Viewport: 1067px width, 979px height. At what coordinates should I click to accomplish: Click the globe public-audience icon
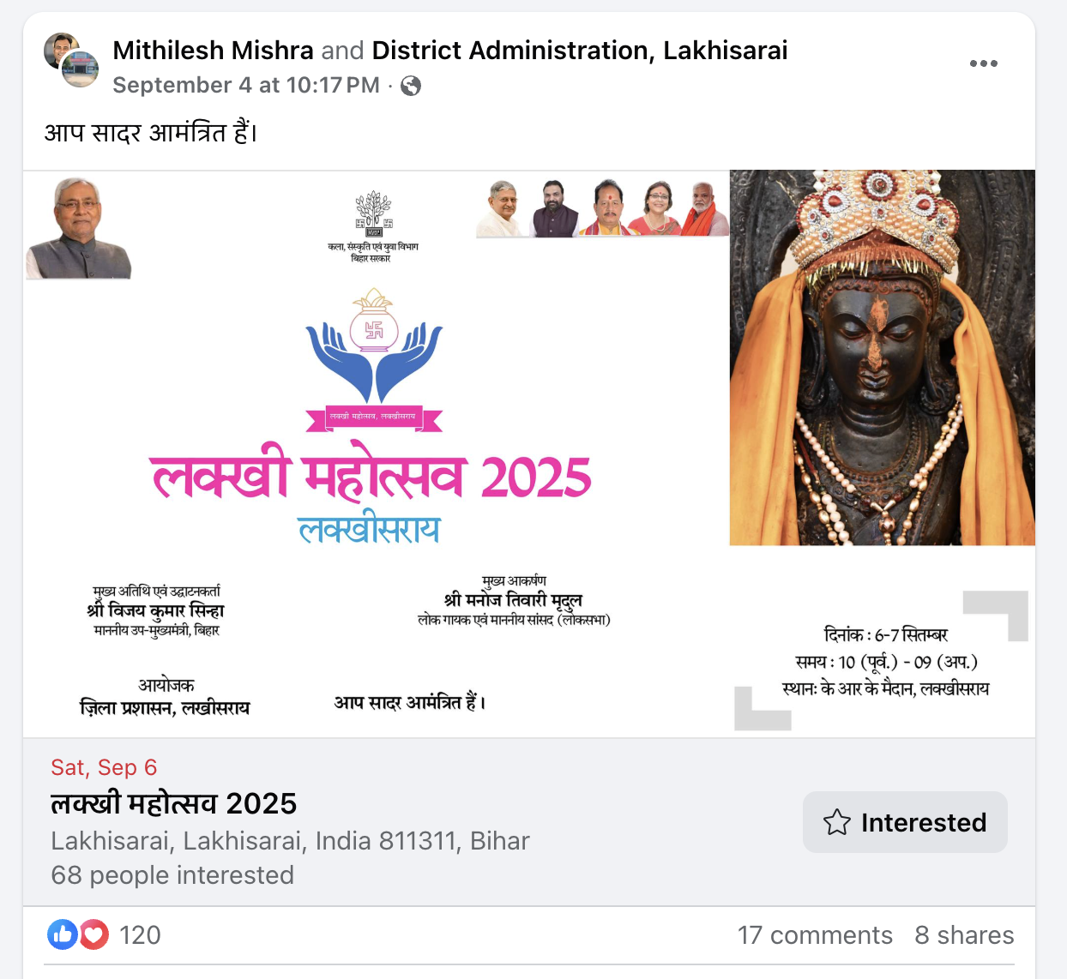click(x=411, y=86)
